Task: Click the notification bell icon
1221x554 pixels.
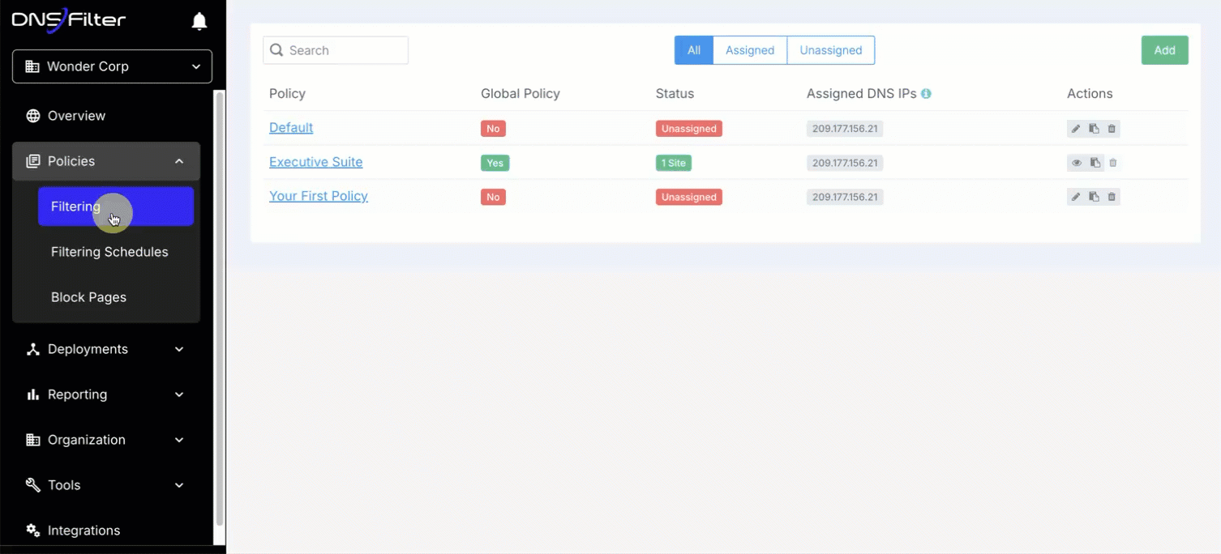Action: click(199, 22)
